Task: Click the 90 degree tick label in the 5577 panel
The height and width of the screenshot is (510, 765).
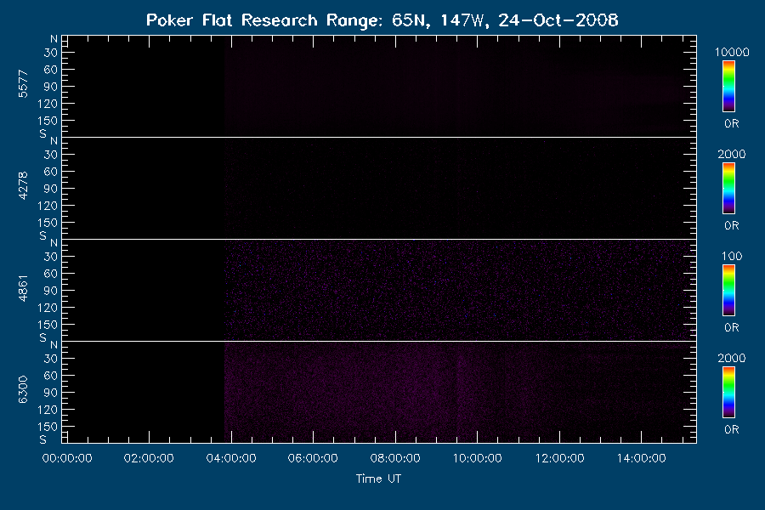Action: (x=51, y=87)
